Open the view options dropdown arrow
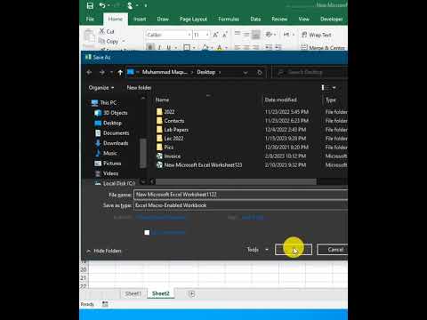Screen dimensions: 427x320 pyautogui.click(x=334, y=88)
